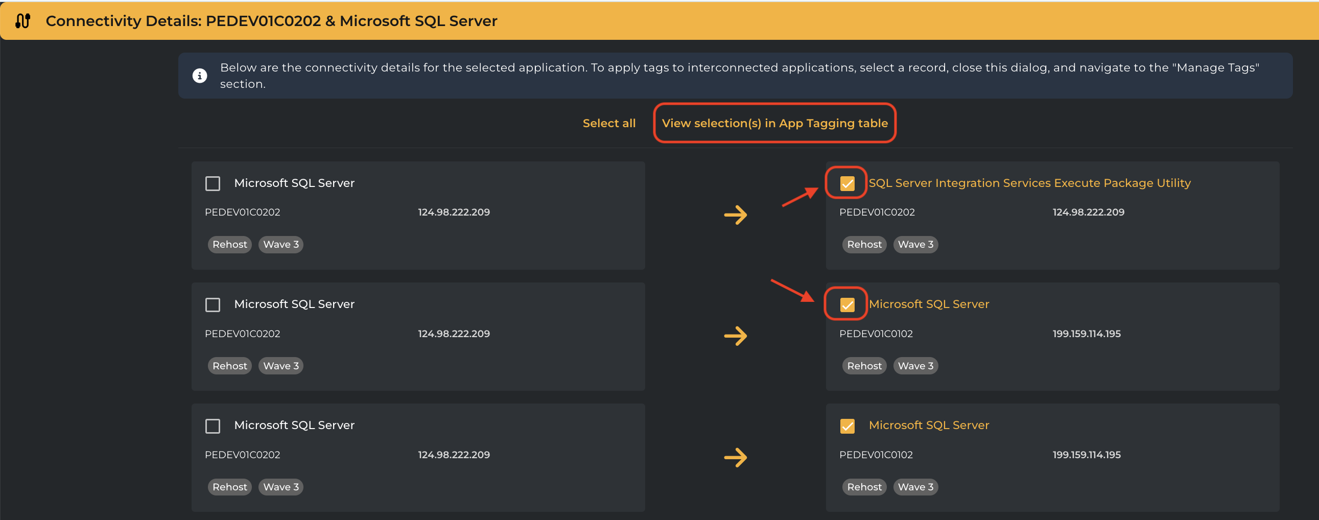Uncheck SQL Server Integration Services Execute Package Utility
Viewport: 1319px width, 520px height.
(x=847, y=183)
